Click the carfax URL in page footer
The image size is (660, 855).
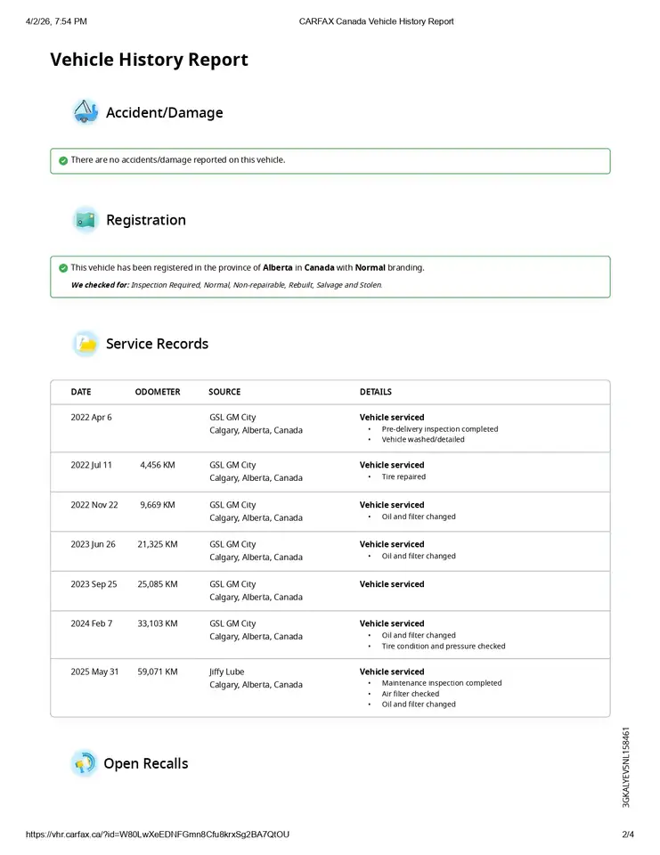point(158,835)
